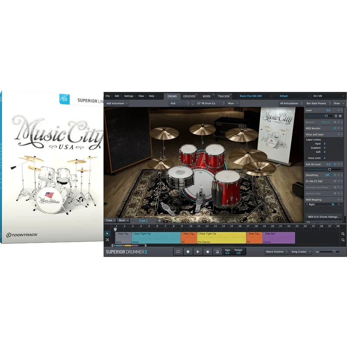The width and height of the screenshot is (347, 347).
Task: Open the Block menu button
Action: point(124,220)
